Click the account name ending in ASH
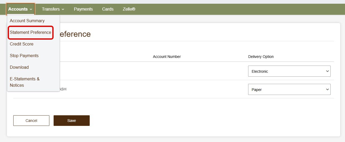Screen dimensions: 345x142 coord(63,89)
